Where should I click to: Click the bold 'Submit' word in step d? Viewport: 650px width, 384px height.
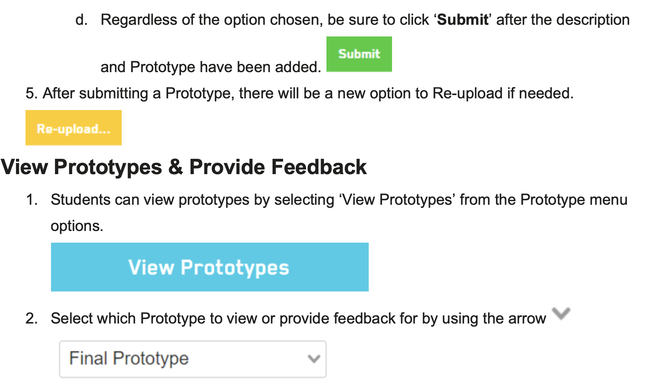pyautogui.click(x=462, y=20)
